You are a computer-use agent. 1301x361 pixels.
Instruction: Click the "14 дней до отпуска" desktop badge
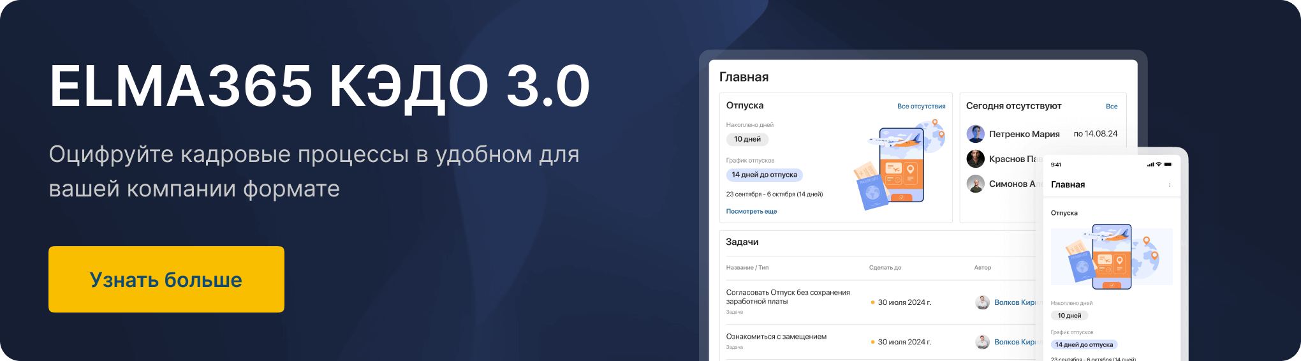point(764,175)
